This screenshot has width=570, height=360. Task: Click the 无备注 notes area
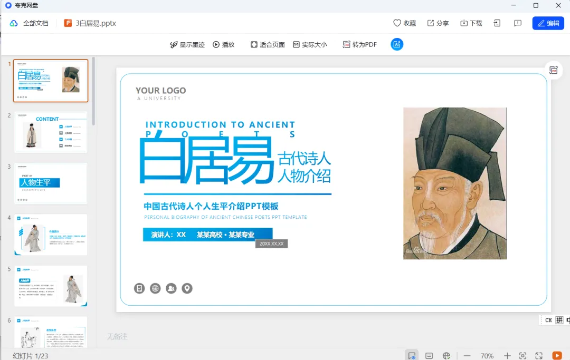coord(117,337)
